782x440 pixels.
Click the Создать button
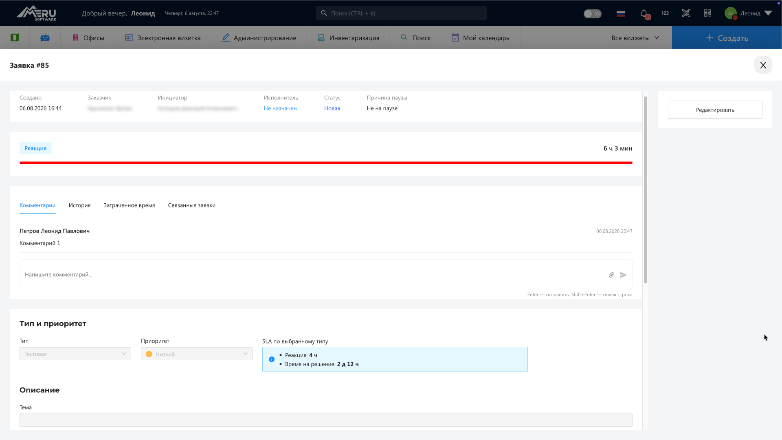pyautogui.click(x=727, y=37)
